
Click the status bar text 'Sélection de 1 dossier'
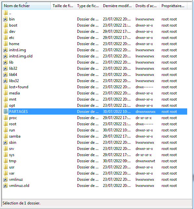21,203
